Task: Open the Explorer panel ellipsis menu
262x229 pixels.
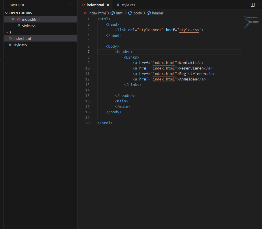Action: [x=71, y=5]
